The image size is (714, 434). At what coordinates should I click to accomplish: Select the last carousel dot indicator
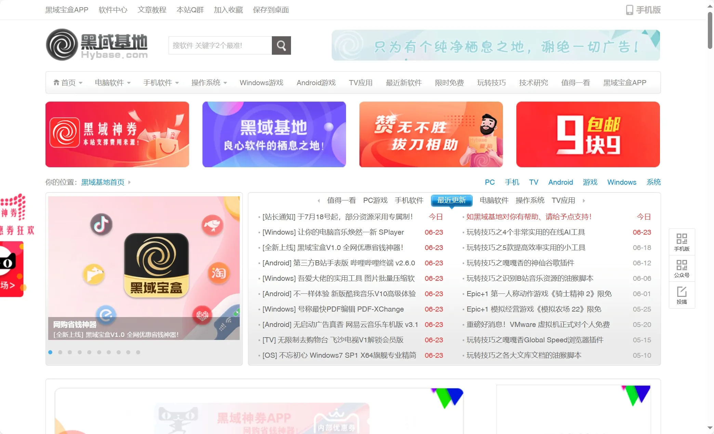(138, 352)
